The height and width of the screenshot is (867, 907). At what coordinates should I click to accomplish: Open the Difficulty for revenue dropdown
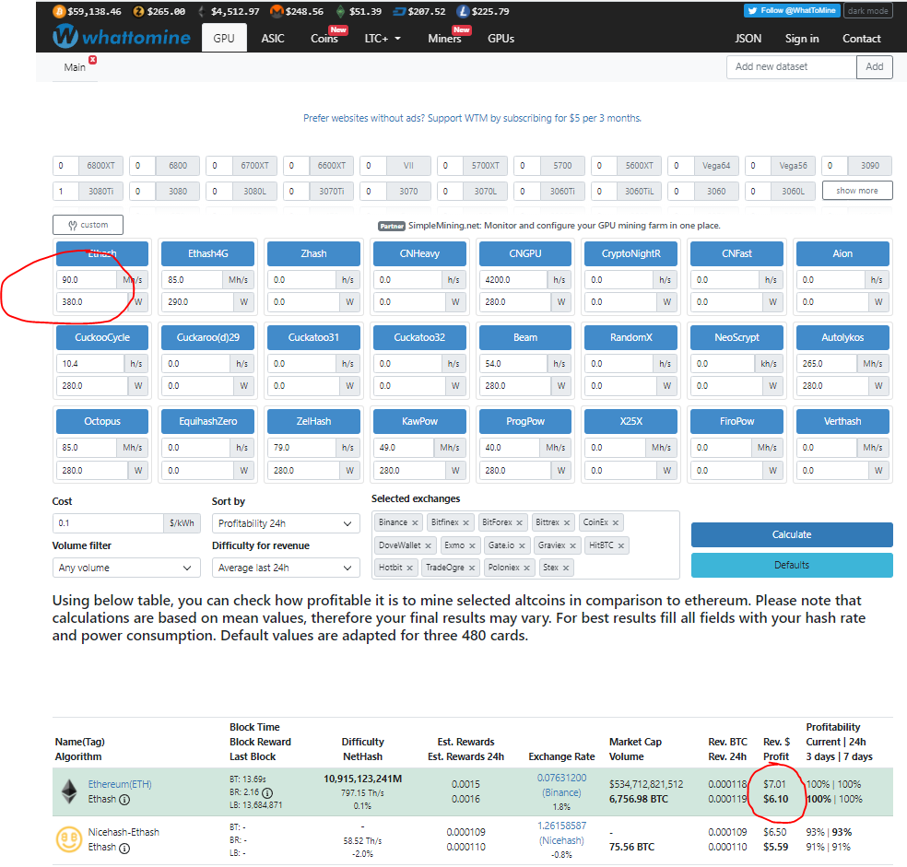tap(285, 568)
